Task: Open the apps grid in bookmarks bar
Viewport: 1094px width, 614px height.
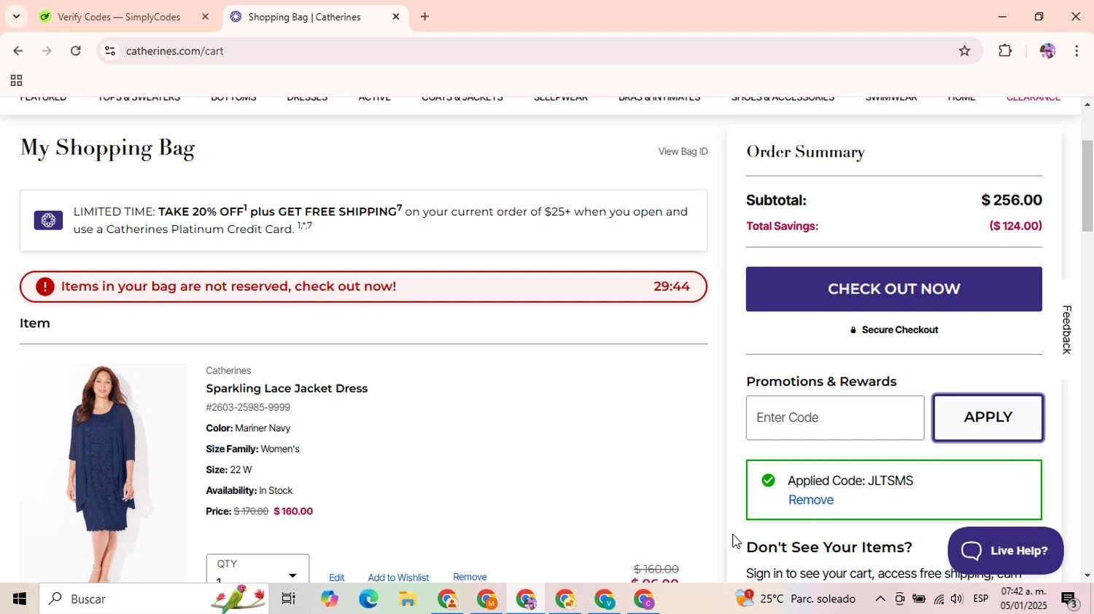Action: tap(16, 81)
